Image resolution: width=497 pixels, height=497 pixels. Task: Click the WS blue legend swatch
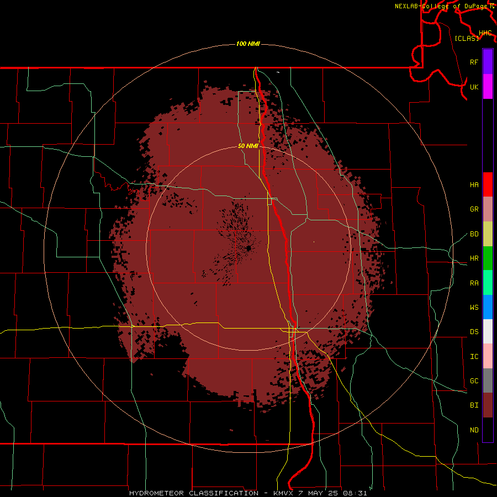click(488, 307)
